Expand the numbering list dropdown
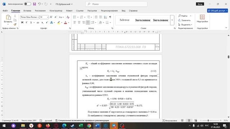Image resolution: width=230 pixels, height=129 pixels. (85, 17)
